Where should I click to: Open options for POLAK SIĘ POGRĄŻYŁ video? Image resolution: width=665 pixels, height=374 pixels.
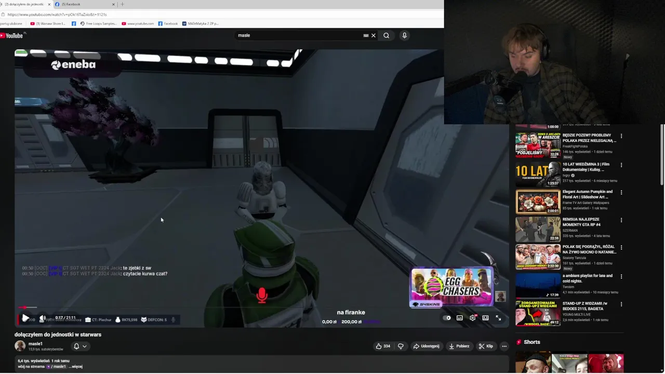point(621,248)
